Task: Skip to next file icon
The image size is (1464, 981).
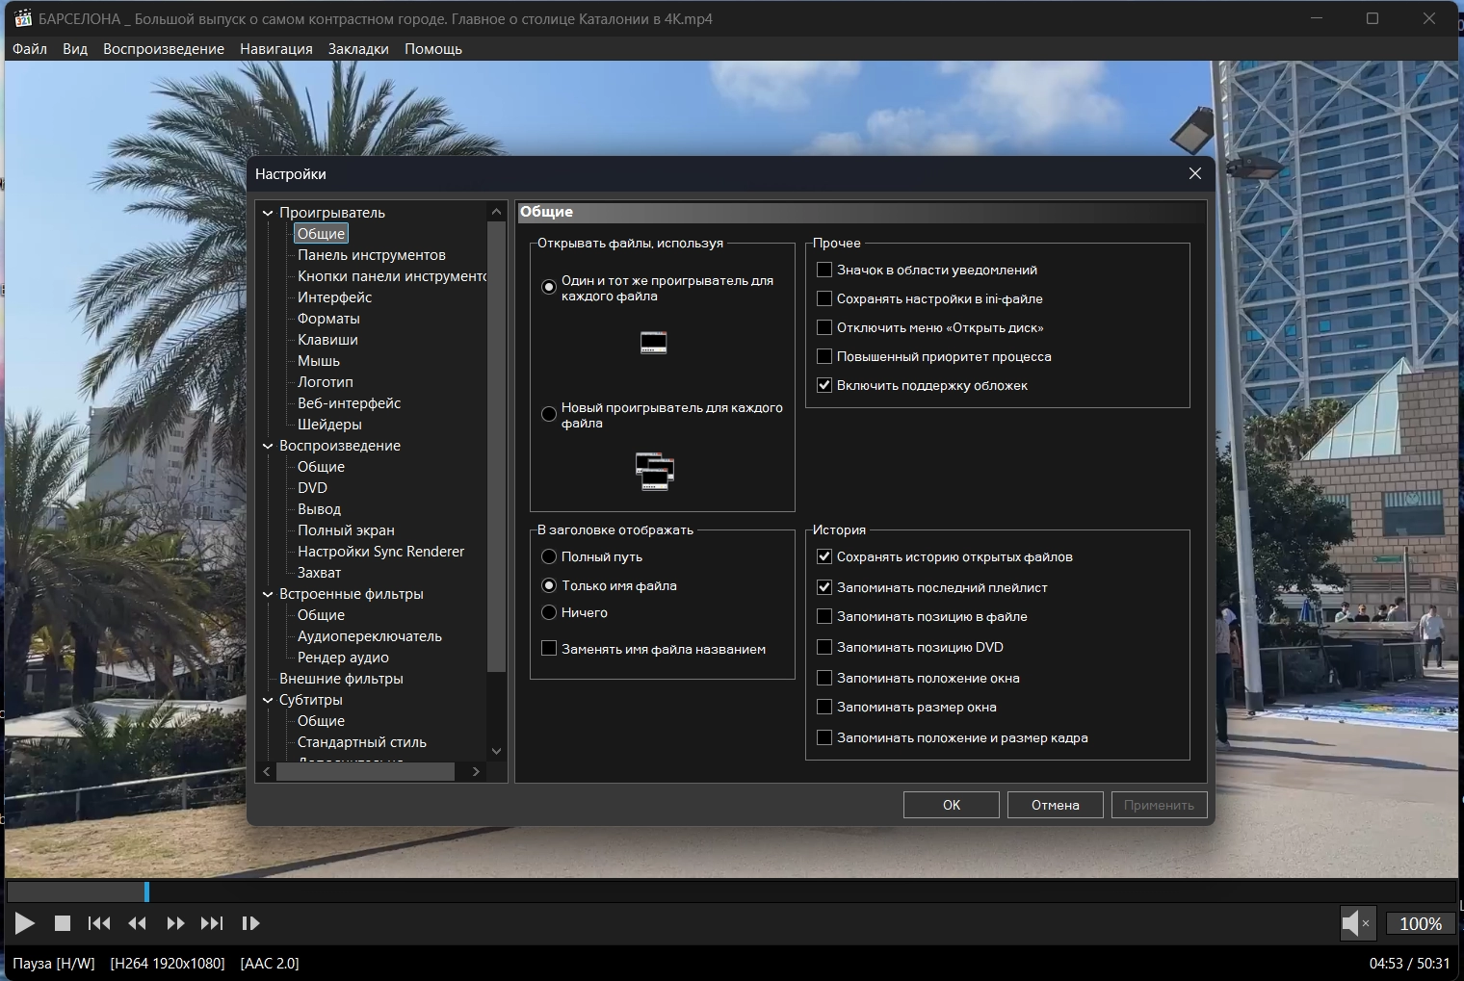Action: click(x=212, y=923)
